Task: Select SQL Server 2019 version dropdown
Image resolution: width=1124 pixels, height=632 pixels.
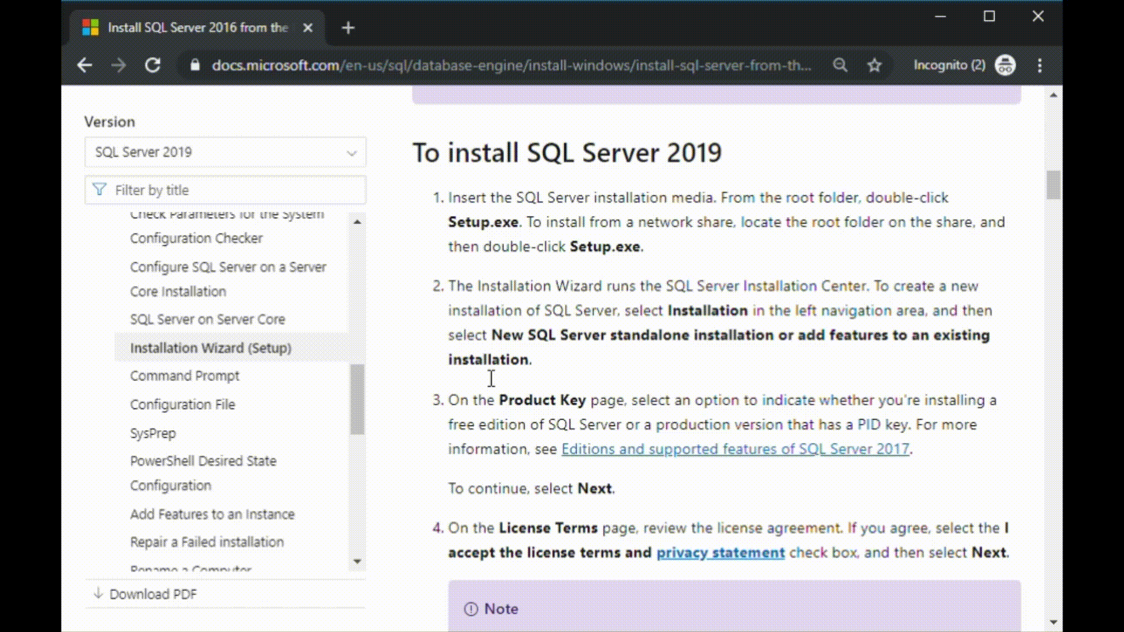Action: coord(225,152)
